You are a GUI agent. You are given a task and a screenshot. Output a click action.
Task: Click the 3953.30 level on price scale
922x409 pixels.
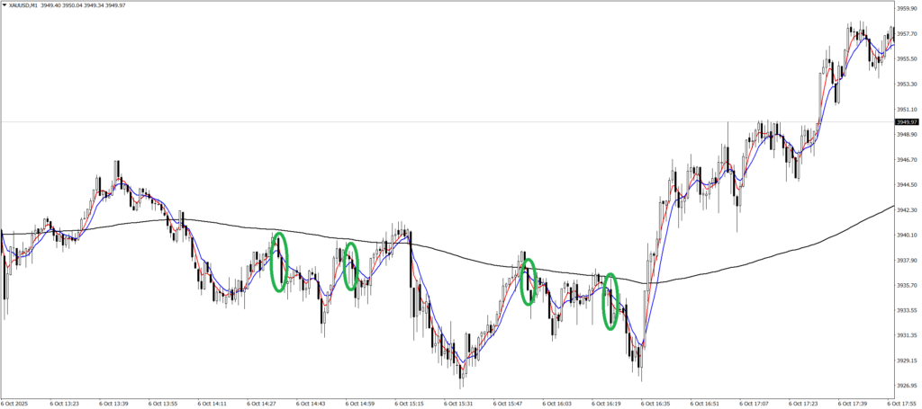tap(907, 84)
